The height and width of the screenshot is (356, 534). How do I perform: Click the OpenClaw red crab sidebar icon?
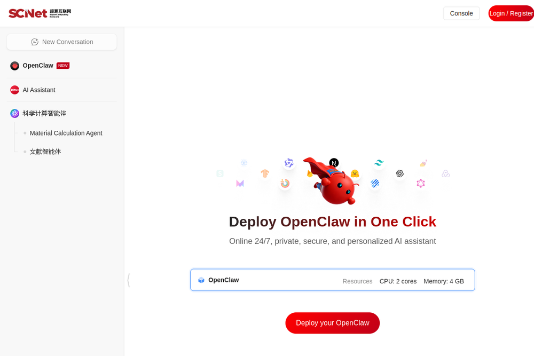pyautogui.click(x=14, y=66)
